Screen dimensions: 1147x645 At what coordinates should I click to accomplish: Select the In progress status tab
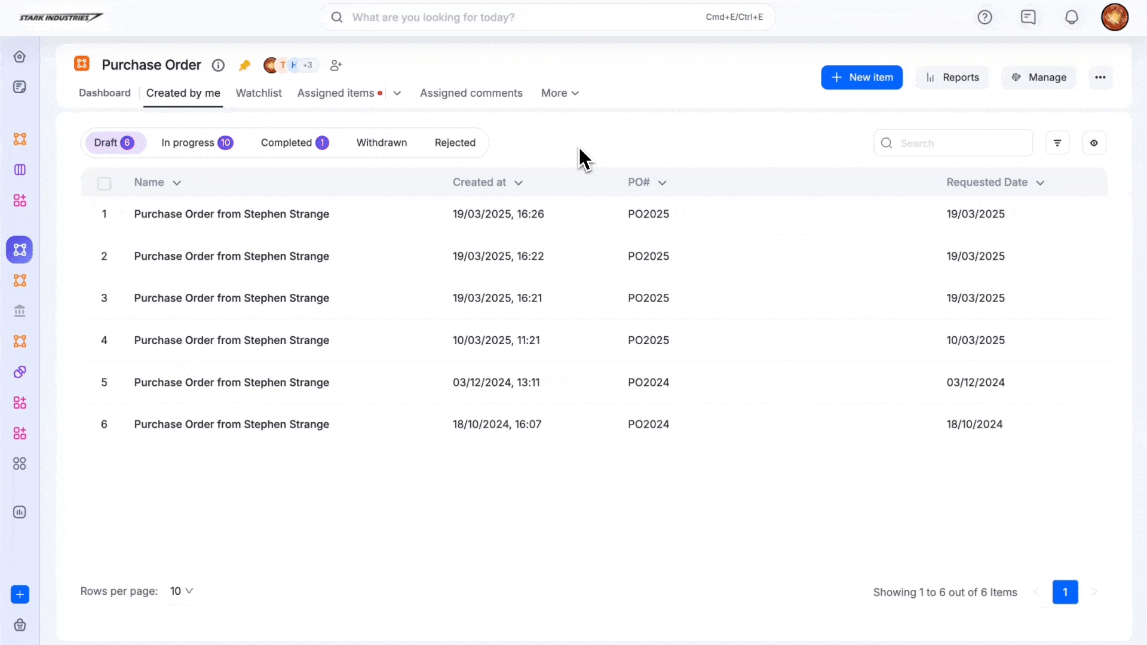click(197, 143)
